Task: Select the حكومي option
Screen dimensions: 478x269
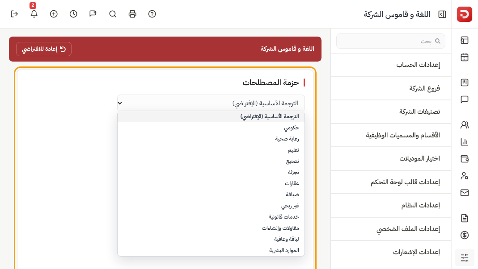Action: pyautogui.click(x=211, y=128)
